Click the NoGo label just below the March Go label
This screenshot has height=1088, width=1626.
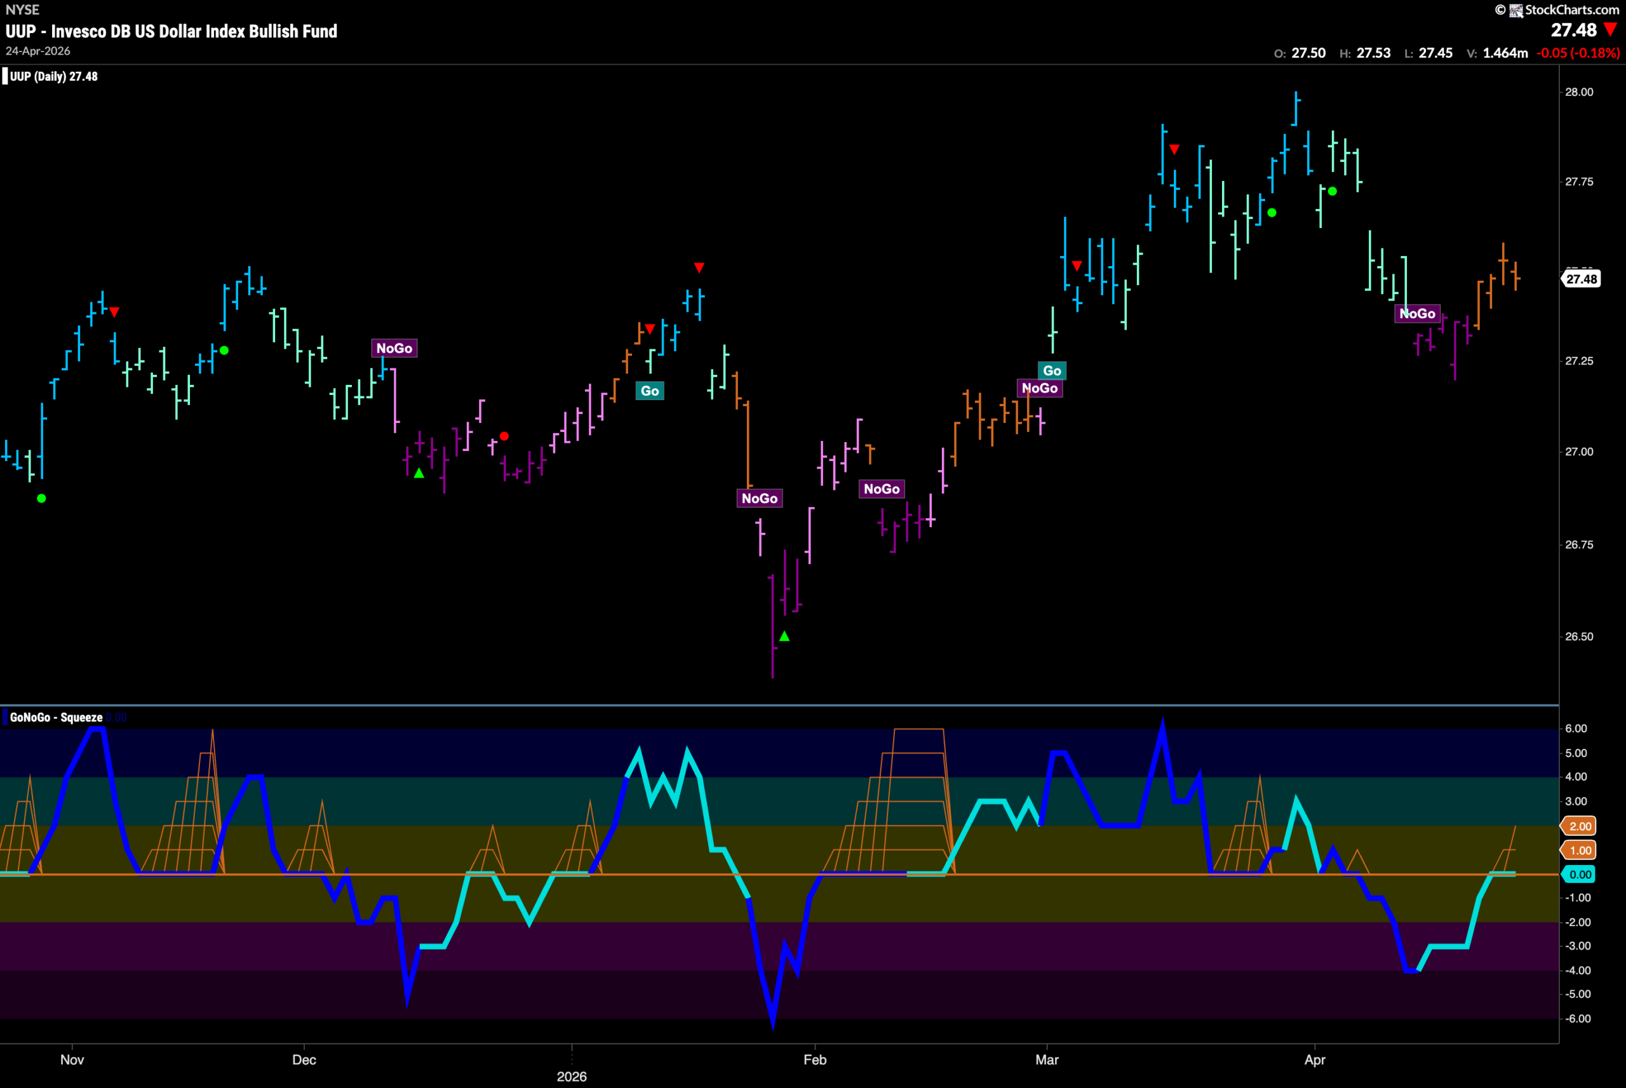coord(1040,388)
